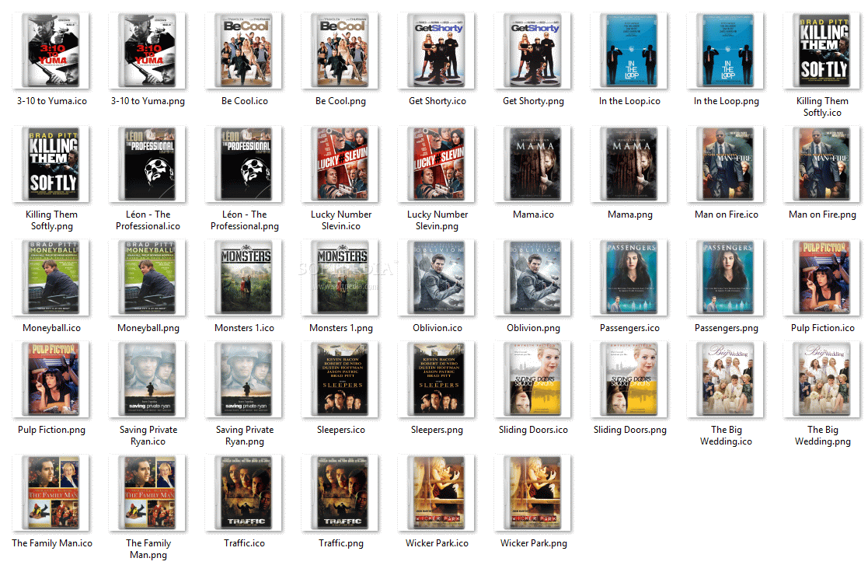Click the "Be Cool.png" file name label
The image size is (868, 572).
tap(340, 101)
